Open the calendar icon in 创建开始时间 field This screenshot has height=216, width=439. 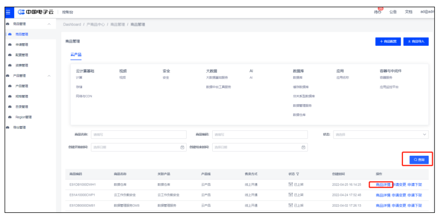point(182,148)
